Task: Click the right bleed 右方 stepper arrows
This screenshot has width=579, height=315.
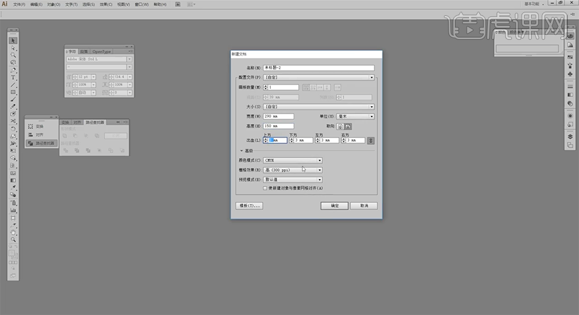Action: tap(343, 141)
